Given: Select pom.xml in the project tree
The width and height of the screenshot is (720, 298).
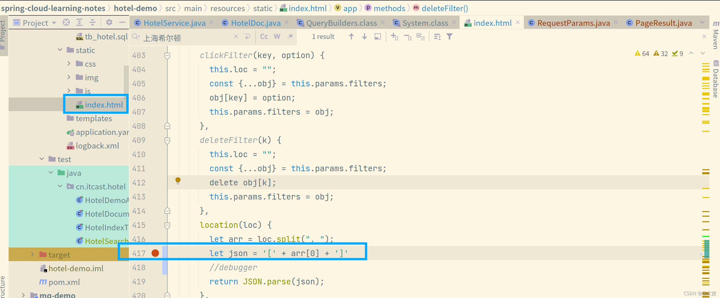Looking at the screenshot, I should click(64, 282).
